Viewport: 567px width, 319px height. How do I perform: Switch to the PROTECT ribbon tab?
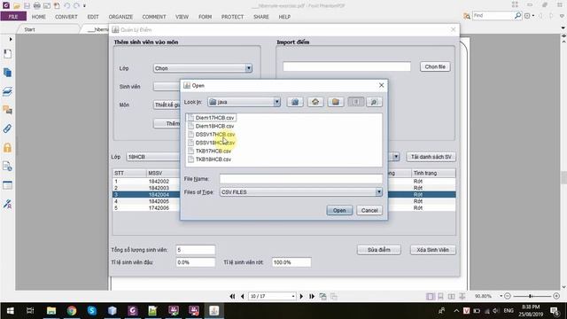pyautogui.click(x=232, y=17)
